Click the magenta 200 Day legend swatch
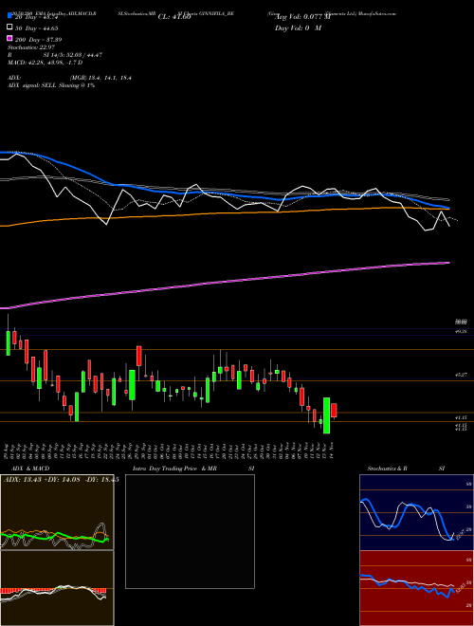This screenshot has width=474, height=626. coord(9,39)
